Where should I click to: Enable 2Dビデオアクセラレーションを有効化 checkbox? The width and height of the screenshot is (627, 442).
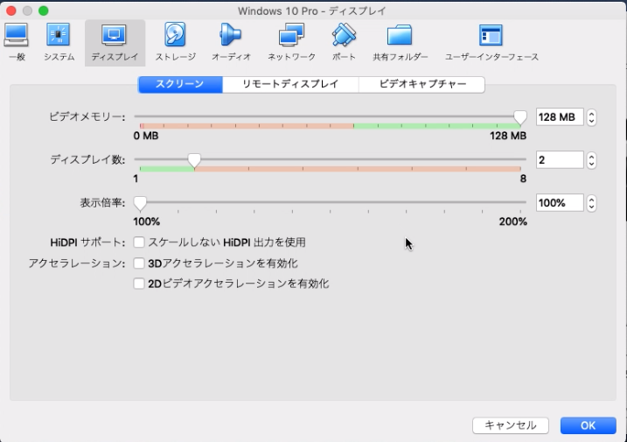point(139,284)
